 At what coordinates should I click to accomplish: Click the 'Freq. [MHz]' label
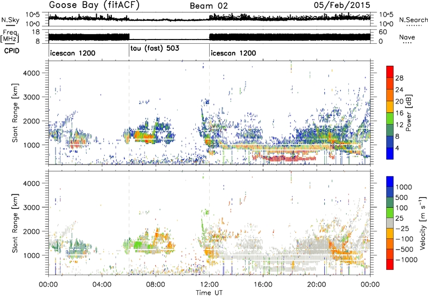(x=10, y=36)
